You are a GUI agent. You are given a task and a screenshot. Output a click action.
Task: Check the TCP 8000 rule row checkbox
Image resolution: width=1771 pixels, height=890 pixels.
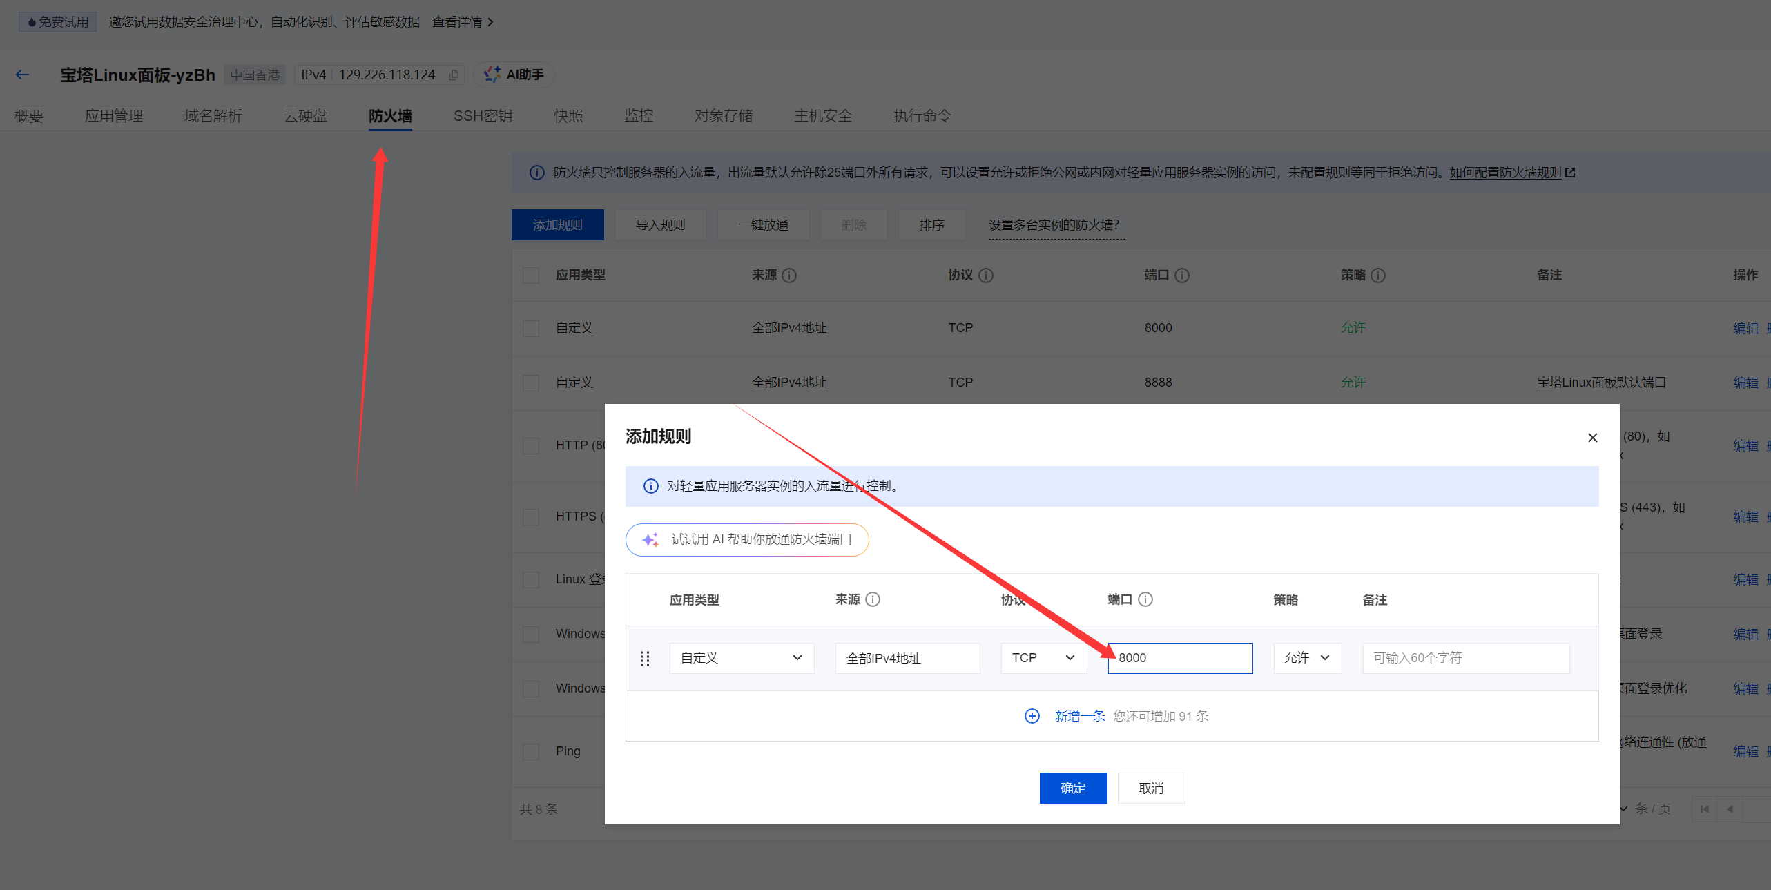(x=531, y=328)
